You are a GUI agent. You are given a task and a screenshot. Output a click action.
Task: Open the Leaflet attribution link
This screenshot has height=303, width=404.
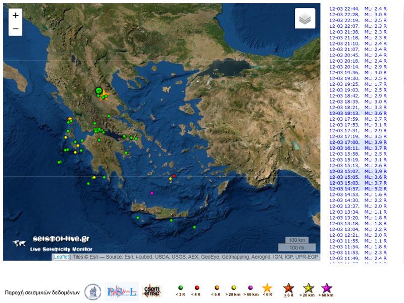[62, 257]
